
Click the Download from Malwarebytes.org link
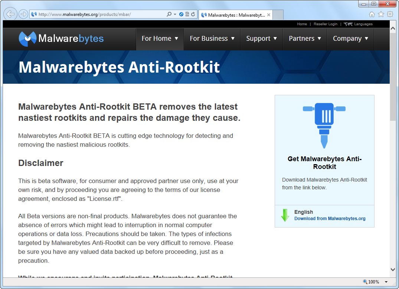pyautogui.click(x=330, y=219)
